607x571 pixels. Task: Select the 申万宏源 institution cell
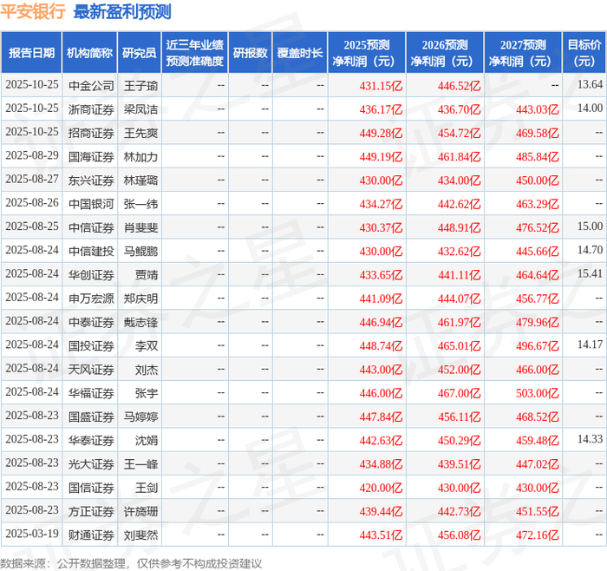coord(91,299)
